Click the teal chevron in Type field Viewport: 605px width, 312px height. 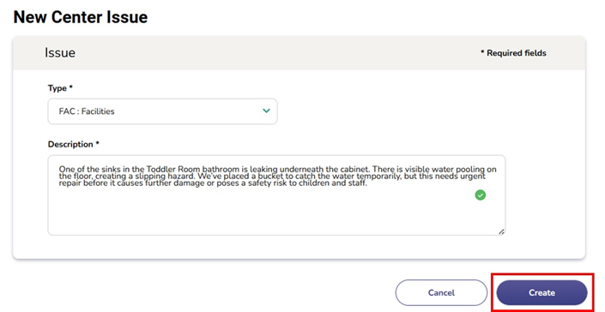[x=266, y=111]
